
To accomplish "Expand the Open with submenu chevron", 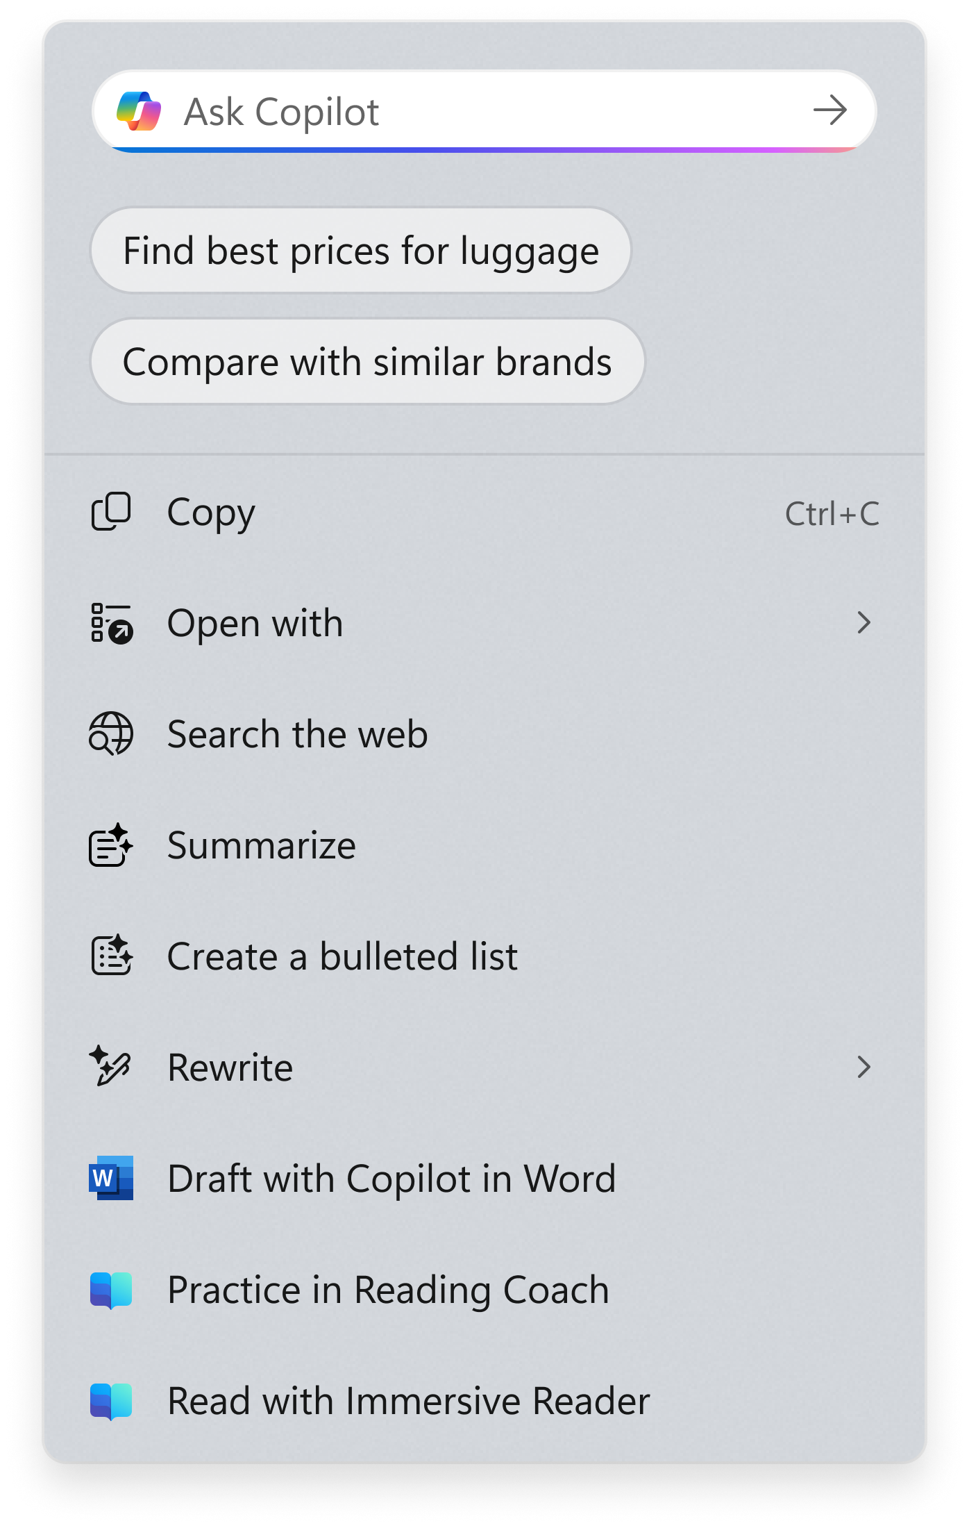I will (863, 623).
